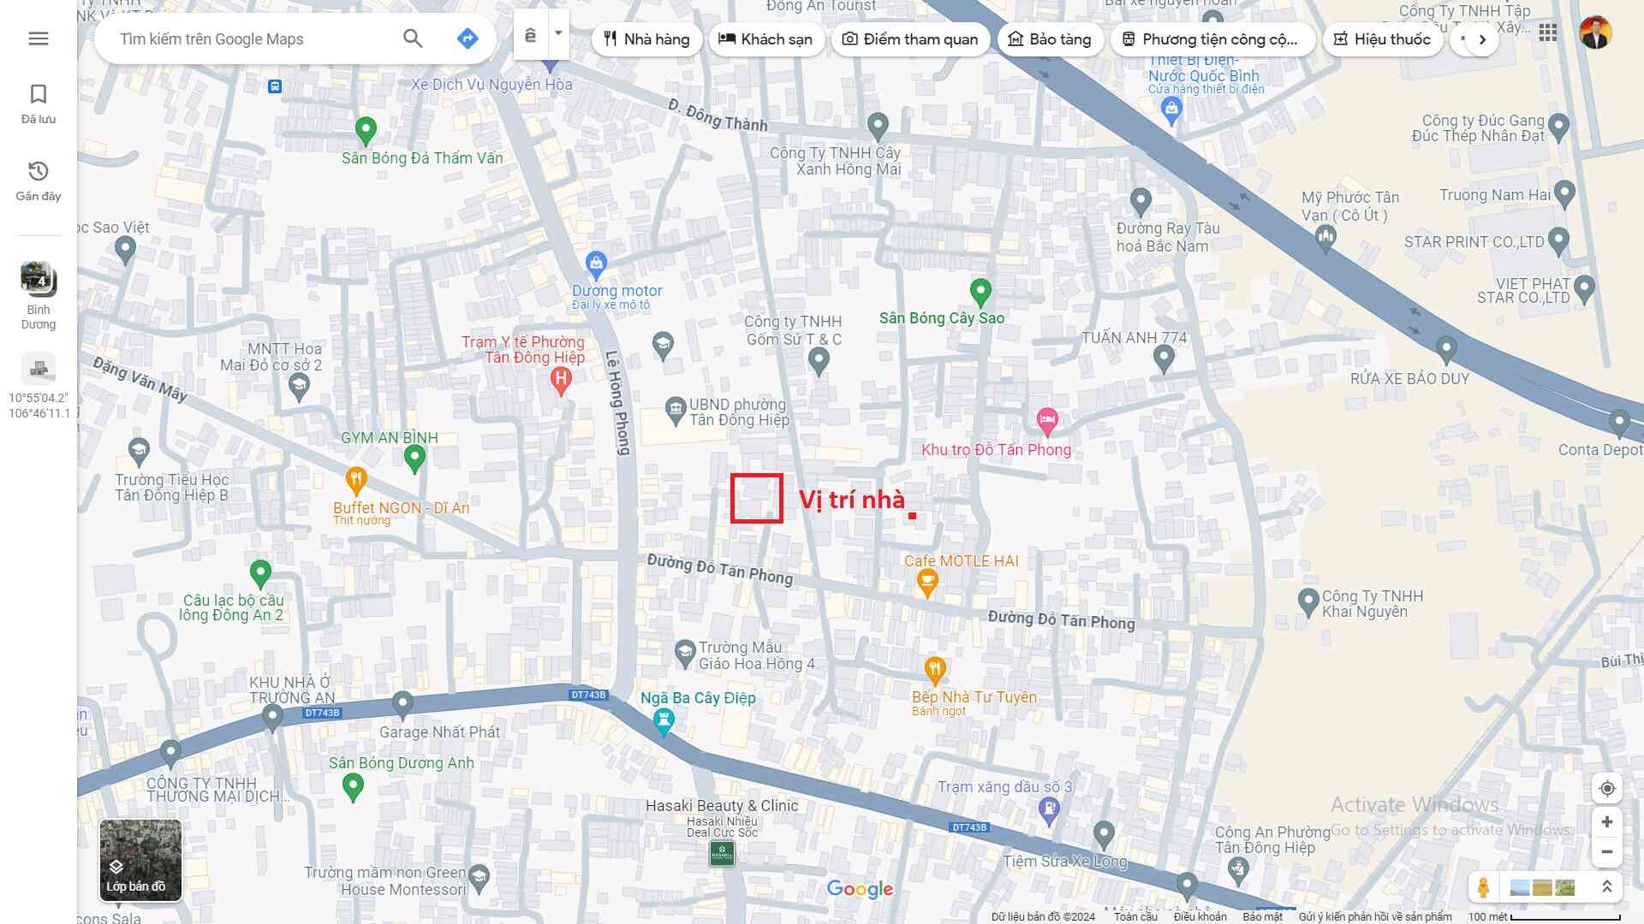The width and height of the screenshot is (1644, 924).
Task: Toggle the Lớp bản đồ layer view
Action: (140, 860)
